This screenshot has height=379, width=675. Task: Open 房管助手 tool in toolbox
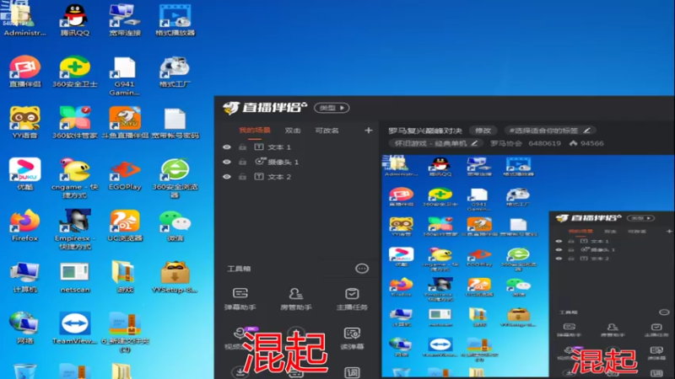[296, 300]
